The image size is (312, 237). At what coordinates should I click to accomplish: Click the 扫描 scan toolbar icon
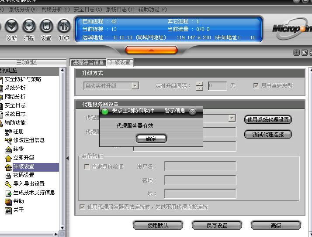coord(29,26)
